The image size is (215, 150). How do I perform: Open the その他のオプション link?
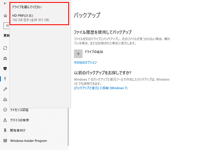[x=85, y=62]
